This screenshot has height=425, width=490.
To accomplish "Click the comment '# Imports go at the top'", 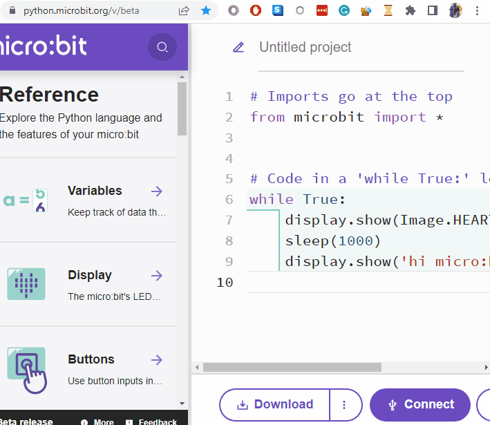I will pos(351,96).
